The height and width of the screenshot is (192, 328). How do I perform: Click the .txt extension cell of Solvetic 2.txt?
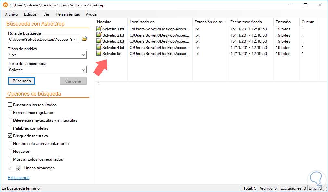(197, 35)
